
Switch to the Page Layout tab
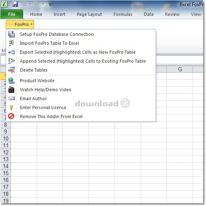click(89, 14)
